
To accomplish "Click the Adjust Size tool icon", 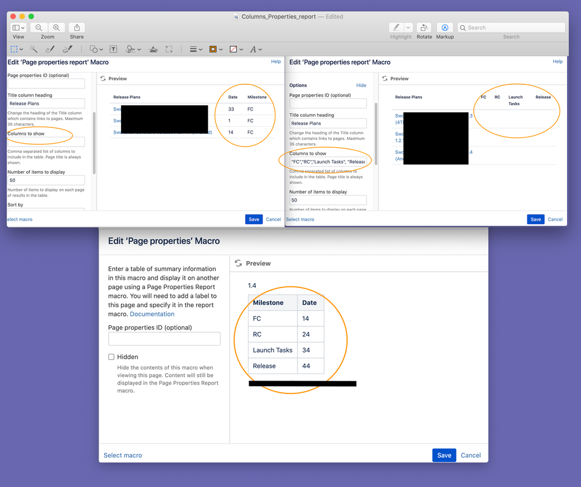I will (169, 49).
